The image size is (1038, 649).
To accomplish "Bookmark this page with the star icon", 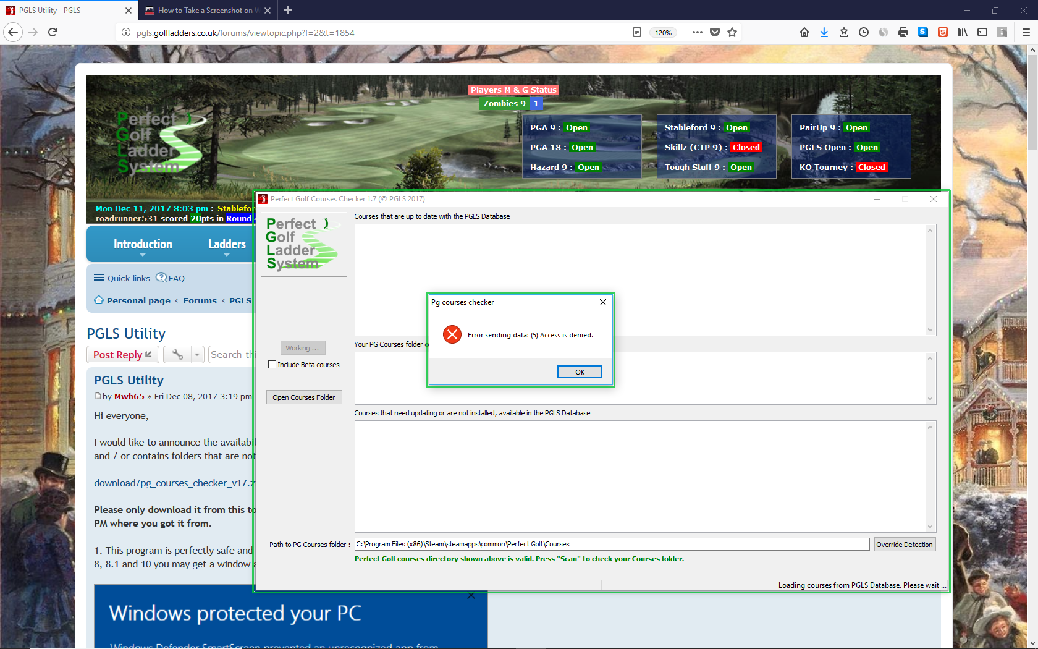I will pyautogui.click(x=732, y=32).
